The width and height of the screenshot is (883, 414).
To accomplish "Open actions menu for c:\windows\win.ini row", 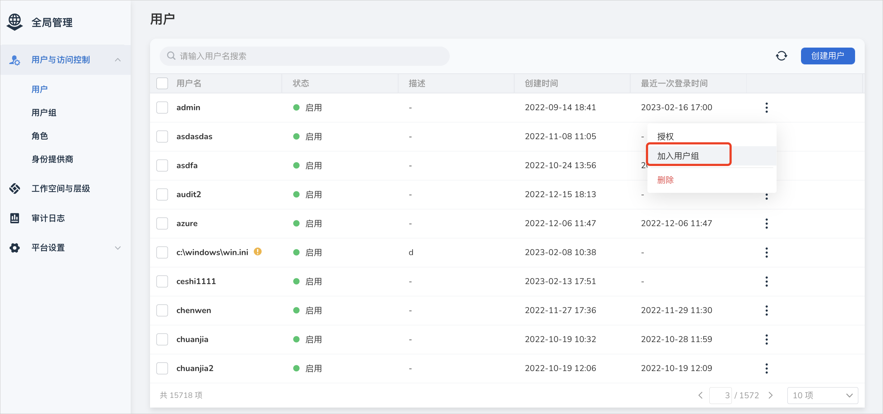I will [767, 253].
